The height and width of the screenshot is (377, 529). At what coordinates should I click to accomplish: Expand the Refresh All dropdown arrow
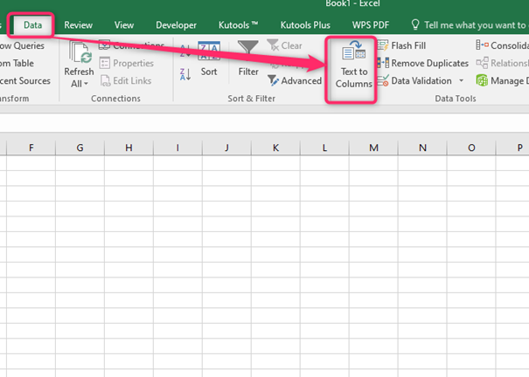coord(86,84)
